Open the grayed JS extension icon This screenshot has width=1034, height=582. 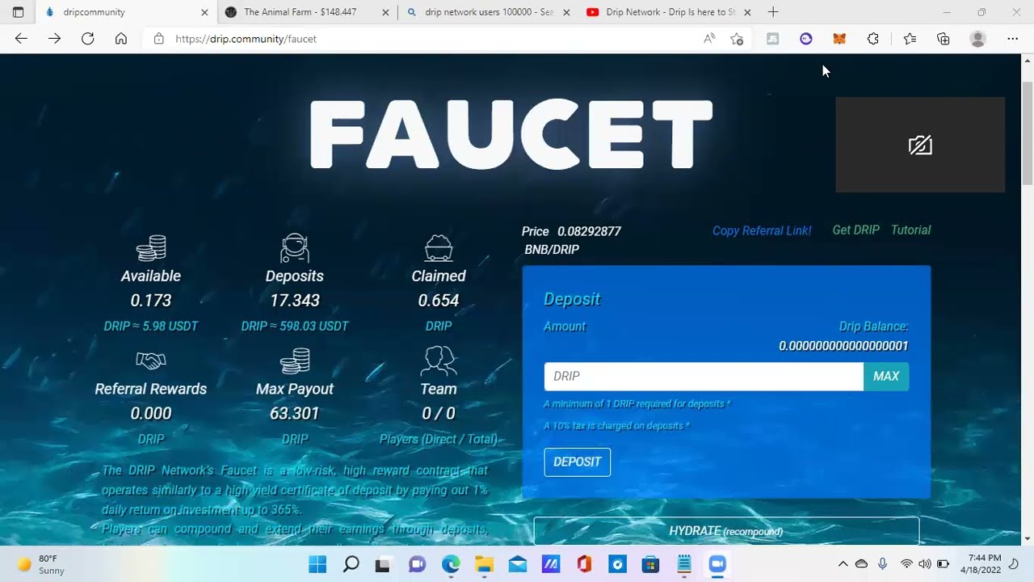coord(772,39)
